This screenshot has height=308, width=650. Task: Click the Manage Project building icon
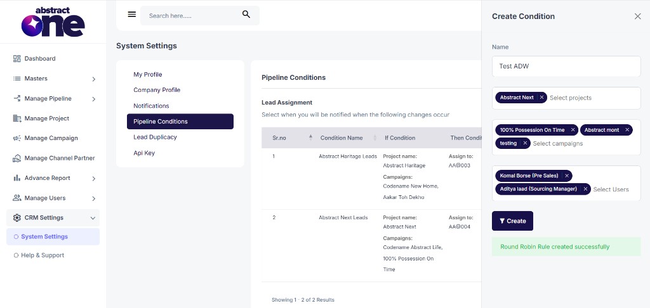point(17,119)
